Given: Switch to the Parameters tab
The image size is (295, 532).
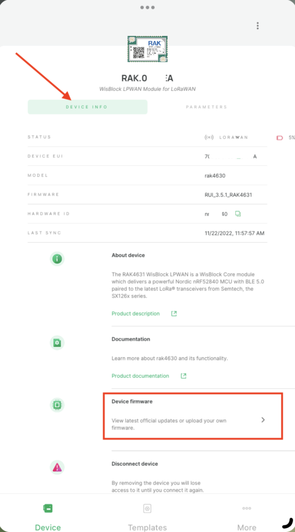Looking at the screenshot, I should coord(206,107).
